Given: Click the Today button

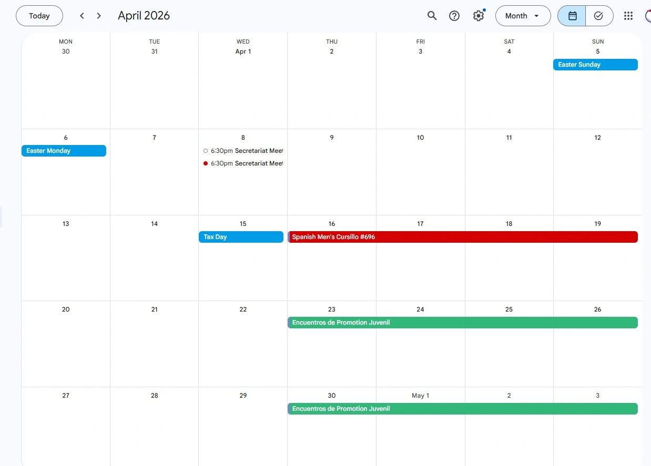Looking at the screenshot, I should (x=39, y=16).
